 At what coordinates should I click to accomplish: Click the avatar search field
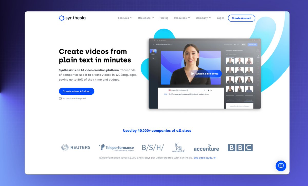[x=239, y=55]
